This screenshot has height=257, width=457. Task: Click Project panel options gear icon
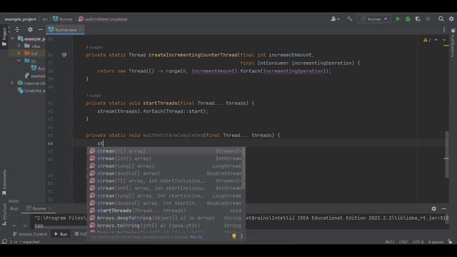coord(30,29)
